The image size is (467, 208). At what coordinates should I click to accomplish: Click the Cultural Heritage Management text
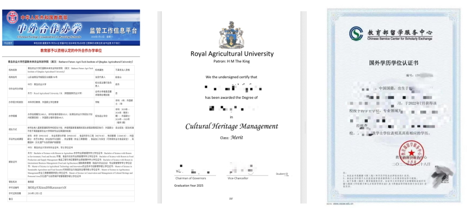[x=232, y=126]
